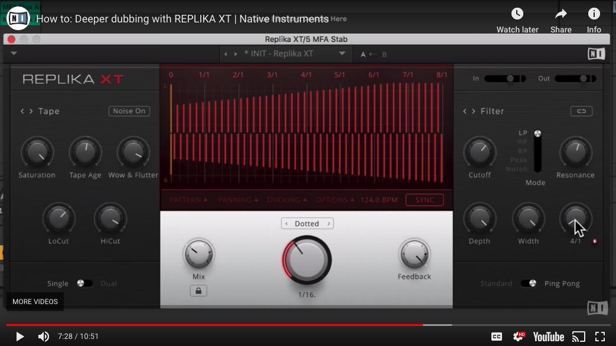Click the Resonance knob

click(575, 152)
